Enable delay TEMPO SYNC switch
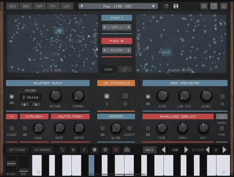The width and height of the screenshot is (234, 177). click(x=222, y=128)
